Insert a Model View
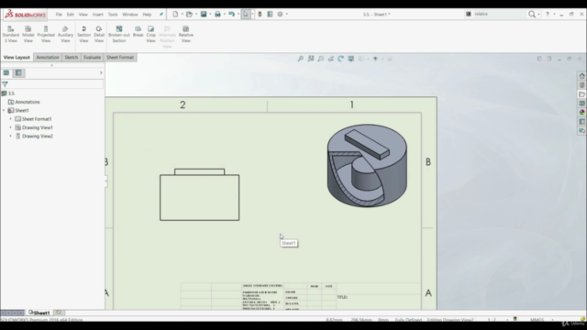This screenshot has width=587, height=330. (x=28, y=34)
